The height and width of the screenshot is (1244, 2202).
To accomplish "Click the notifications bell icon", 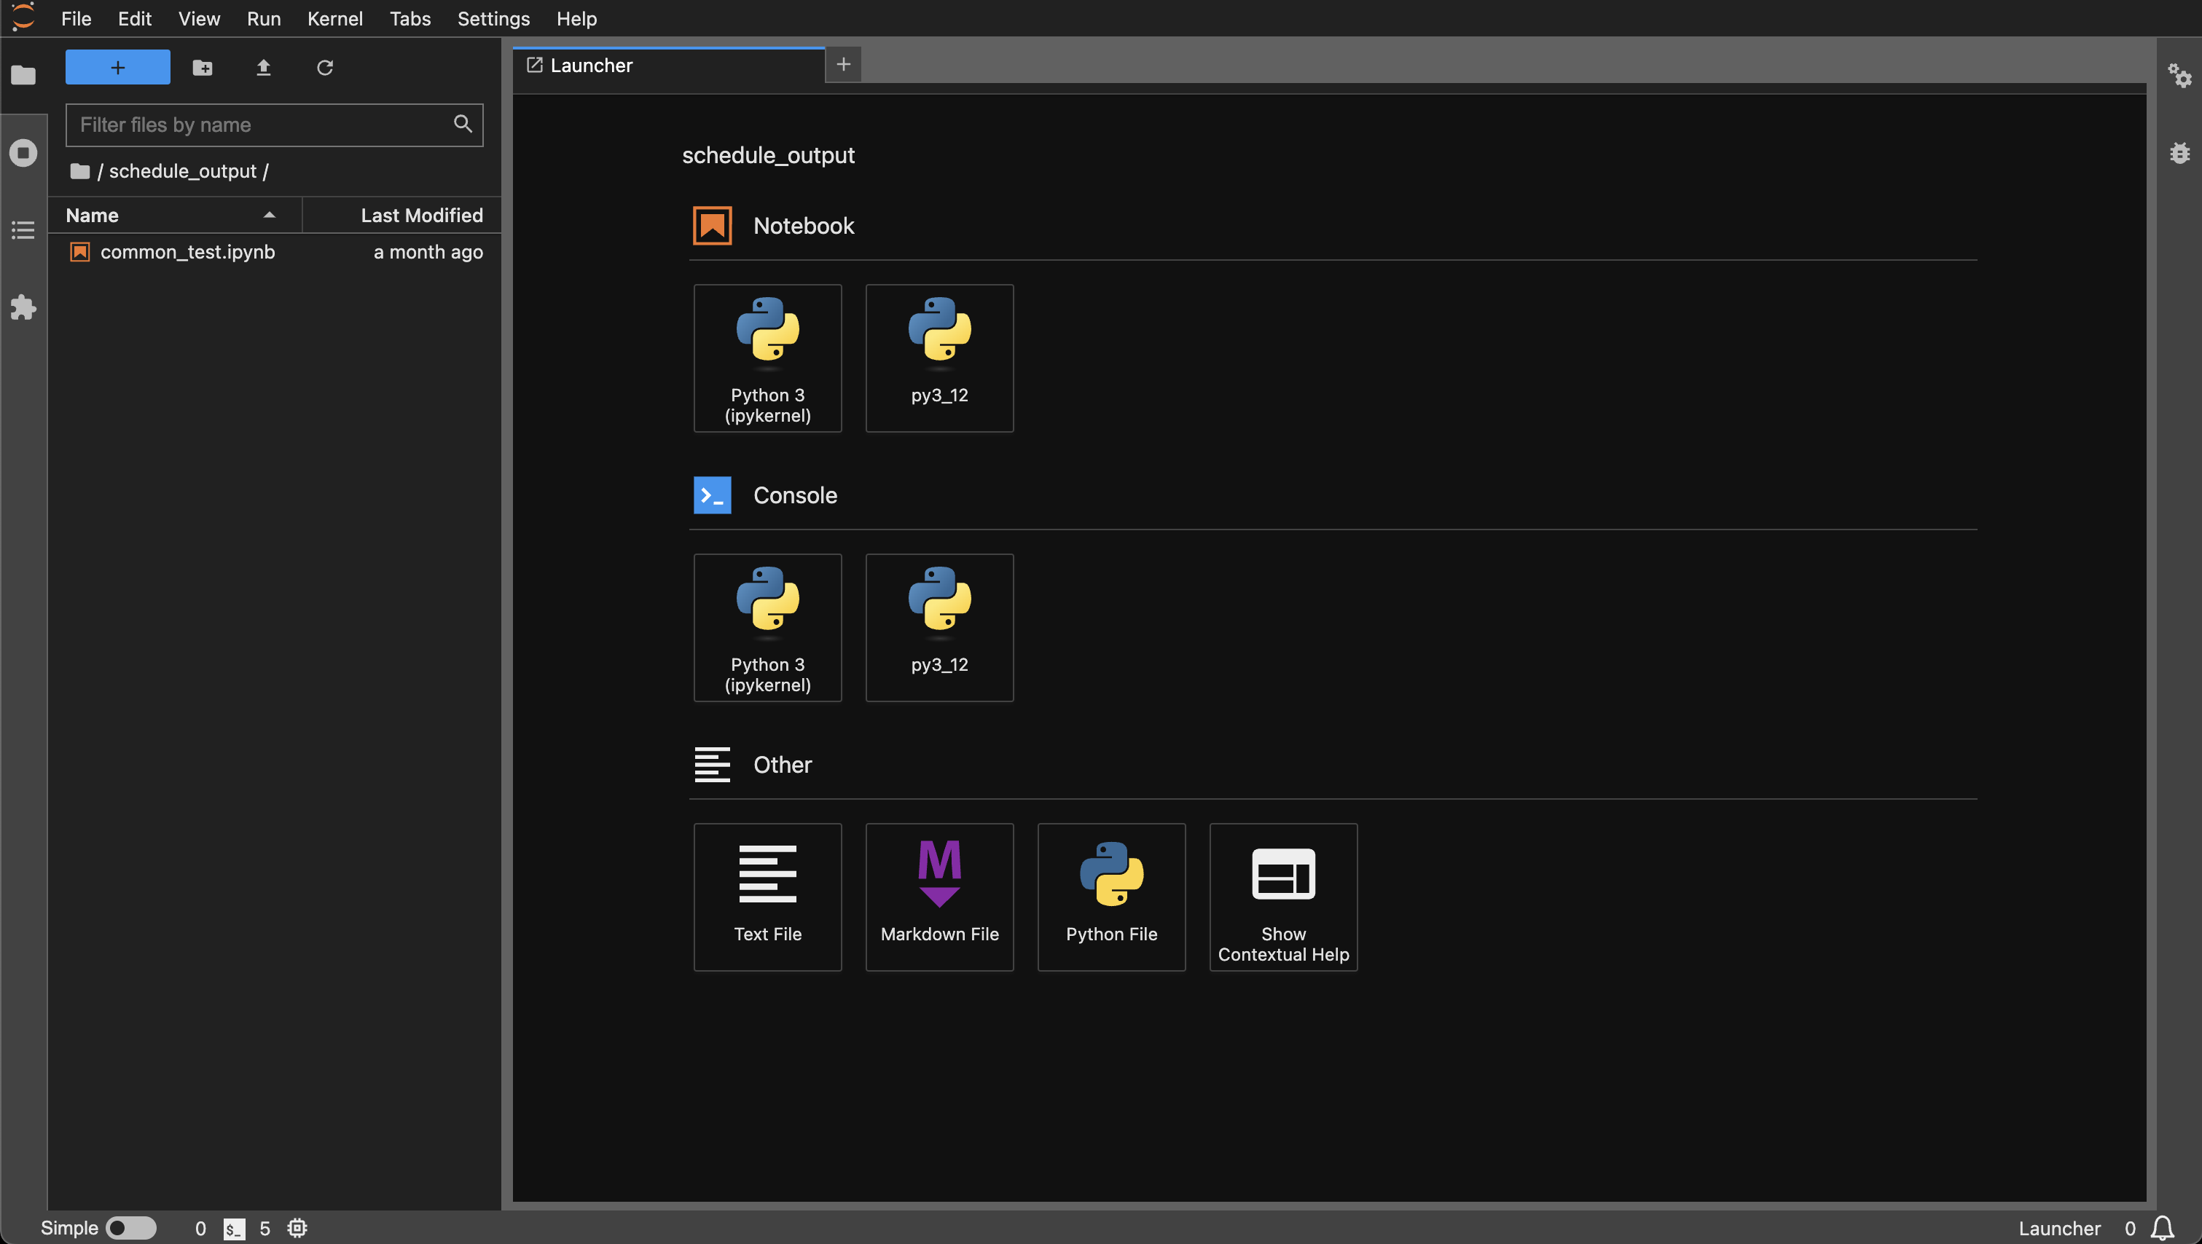I will [2163, 1228].
